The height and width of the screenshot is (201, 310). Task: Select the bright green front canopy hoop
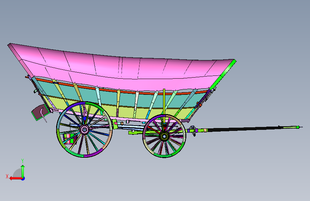pos(223,75)
